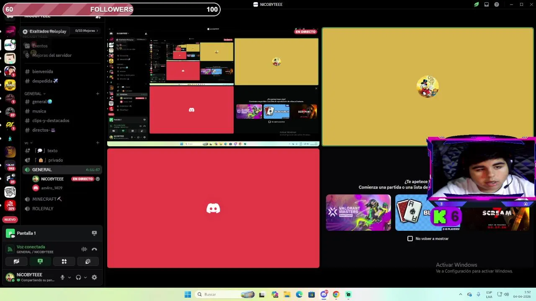The image size is (536, 301).
Task: Click Exaltados Roleplay server tooltip
Action: click(x=44, y=31)
